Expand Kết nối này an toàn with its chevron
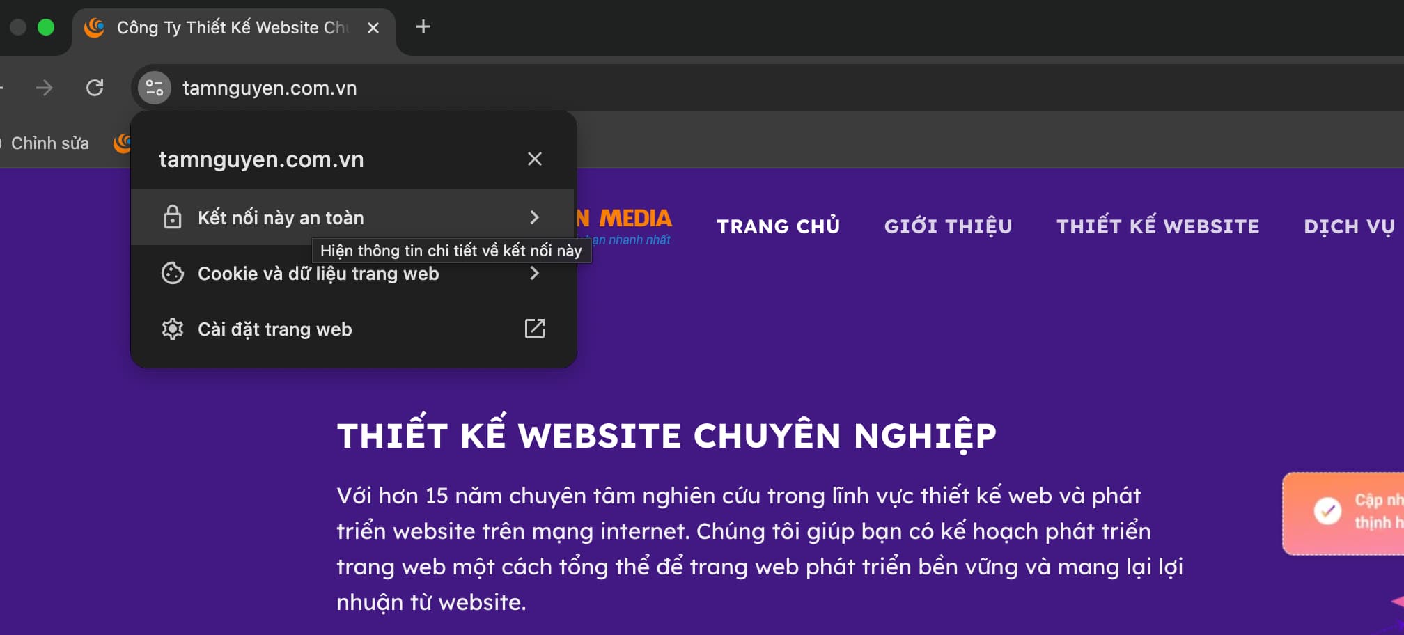Image resolution: width=1404 pixels, height=635 pixels. coord(534,217)
